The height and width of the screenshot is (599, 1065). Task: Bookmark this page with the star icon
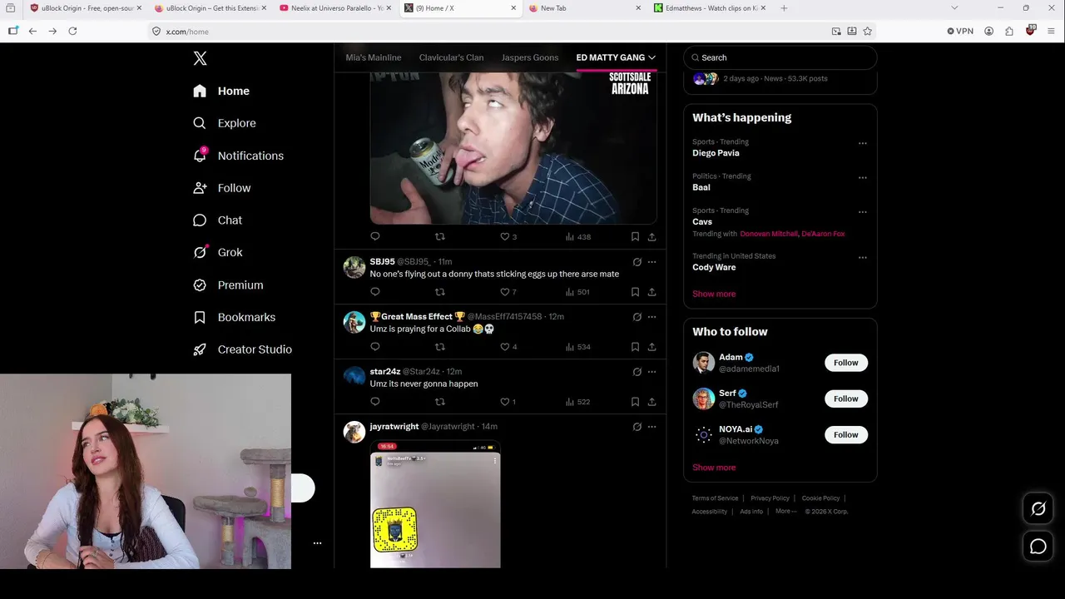tap(868, 31)
